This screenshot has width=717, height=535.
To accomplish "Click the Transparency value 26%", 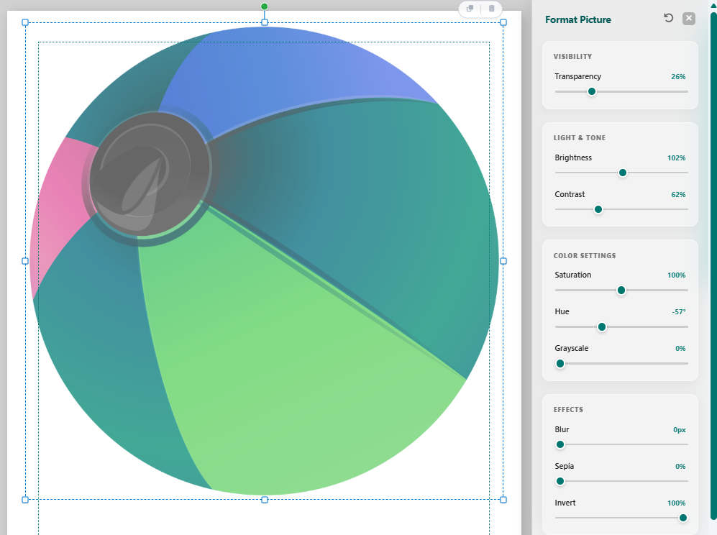I will [678, 77].
